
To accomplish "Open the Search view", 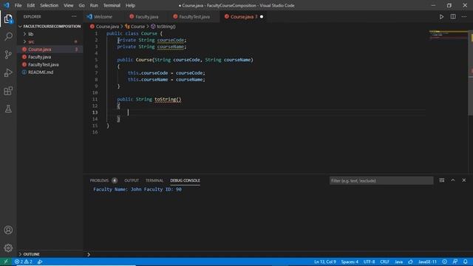I will [8, 36].
